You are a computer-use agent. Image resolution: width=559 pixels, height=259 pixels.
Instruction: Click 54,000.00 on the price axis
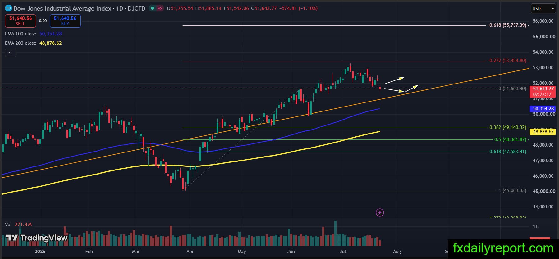coord(543,52)
